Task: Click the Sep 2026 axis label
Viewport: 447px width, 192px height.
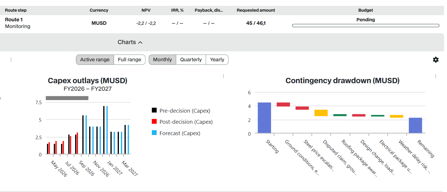Action: pos(87,168)
